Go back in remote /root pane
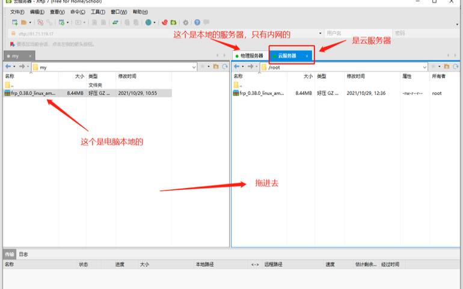 click(237, 67)
